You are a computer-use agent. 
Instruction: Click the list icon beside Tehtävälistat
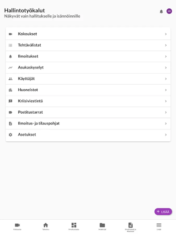(10, 45)
